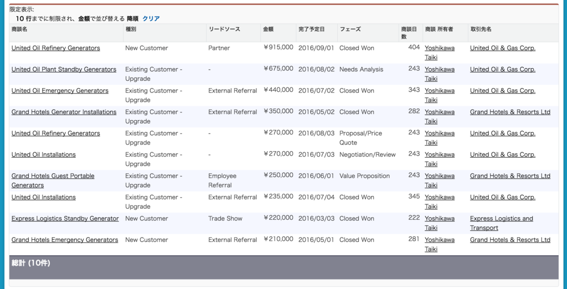Select the Negotiation/Review phase cell
This screenshot has width=567, height=289.
[368, 155]
